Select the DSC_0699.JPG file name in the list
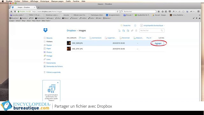204x115 pixels. pyautogui.click(x=77, y=43)
